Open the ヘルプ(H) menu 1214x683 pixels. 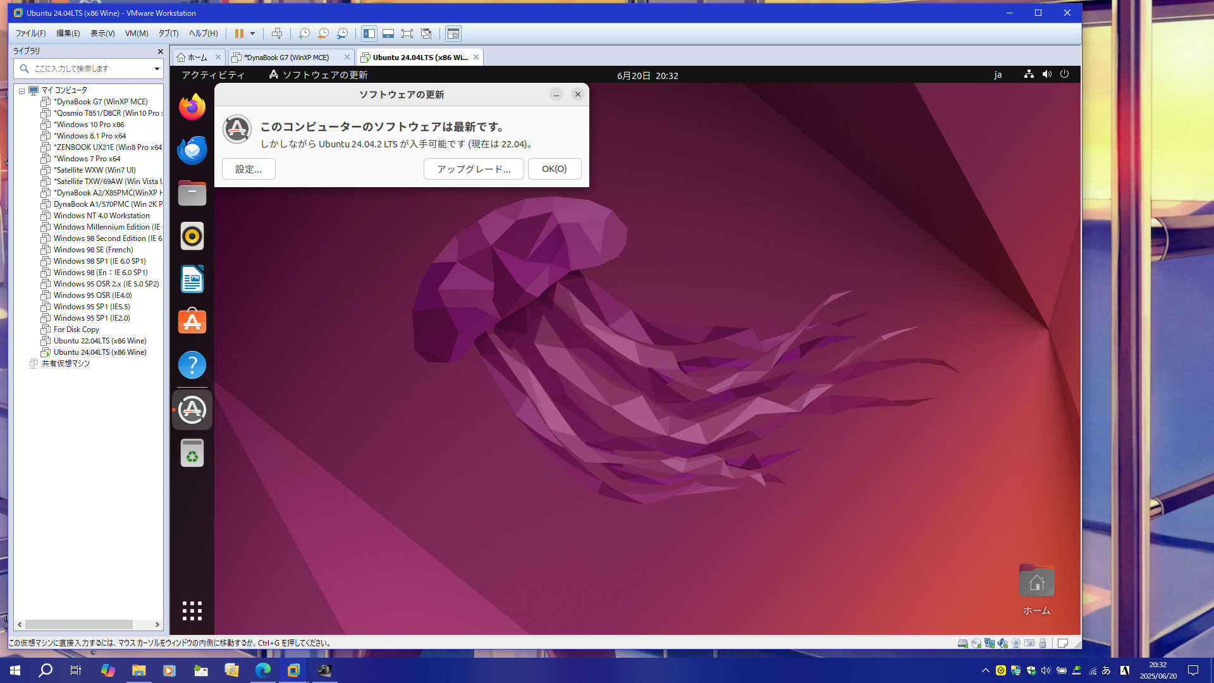(203, 34)
